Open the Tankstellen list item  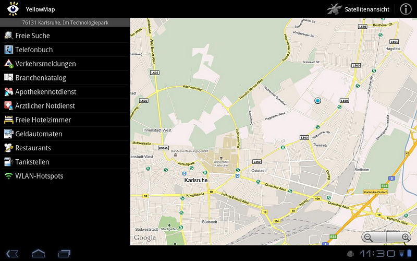pyautogui.click(x=32, y=162)
